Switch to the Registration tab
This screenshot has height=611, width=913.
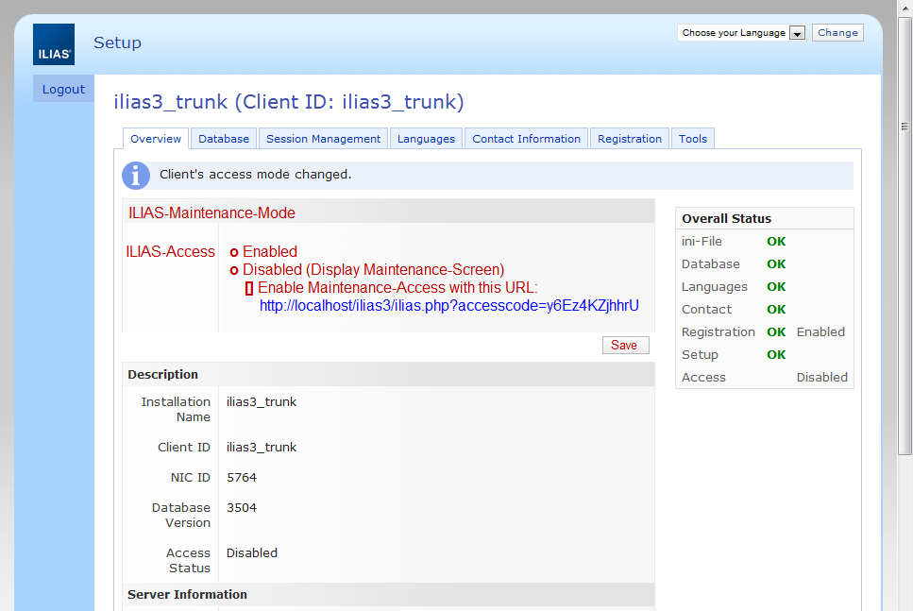pos(629,139)
